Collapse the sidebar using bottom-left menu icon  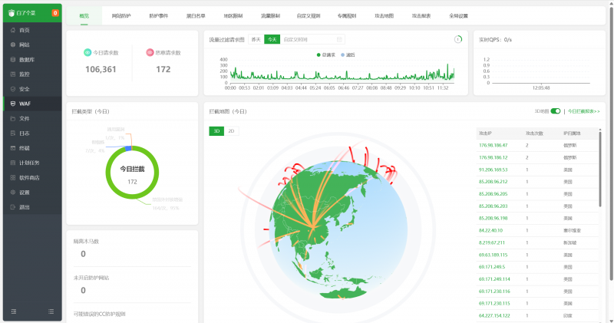[x=13, y=311]
